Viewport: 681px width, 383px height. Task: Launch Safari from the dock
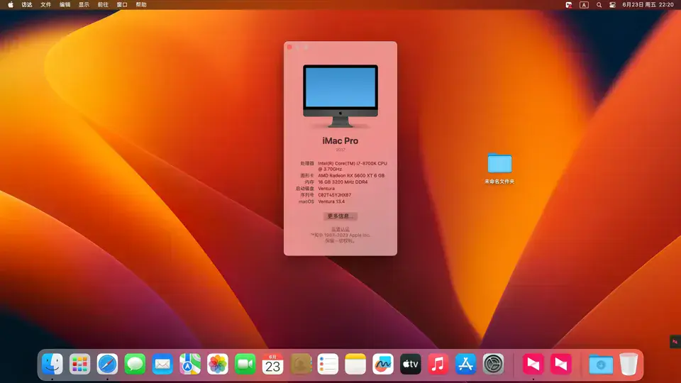tap(107, 364)
